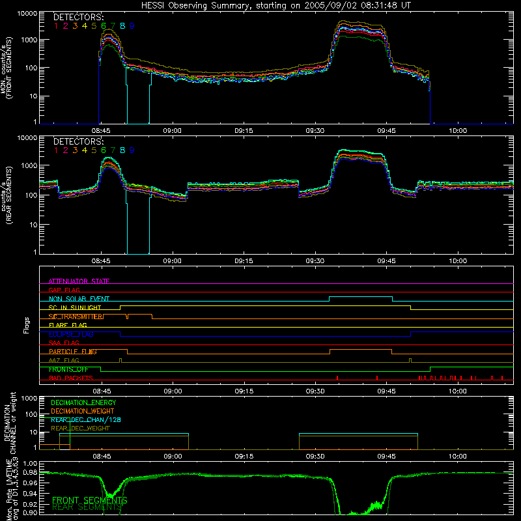
Task: Click the DETECTORS: heading in front segments plot
Action: [x=79, y=17]
